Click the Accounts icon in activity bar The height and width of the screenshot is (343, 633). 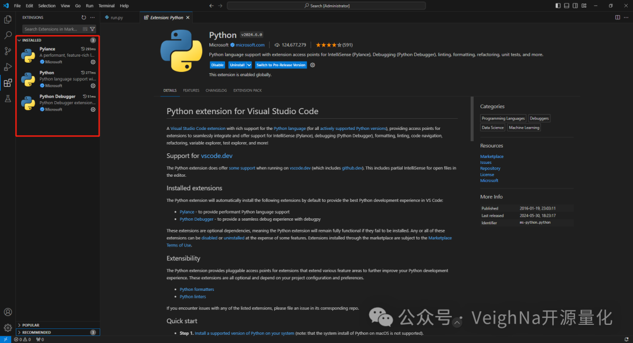[8, 313]
